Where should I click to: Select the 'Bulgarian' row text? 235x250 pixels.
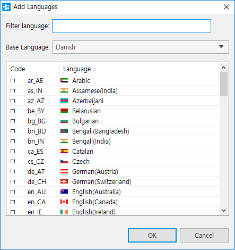[x=85, y=121]
